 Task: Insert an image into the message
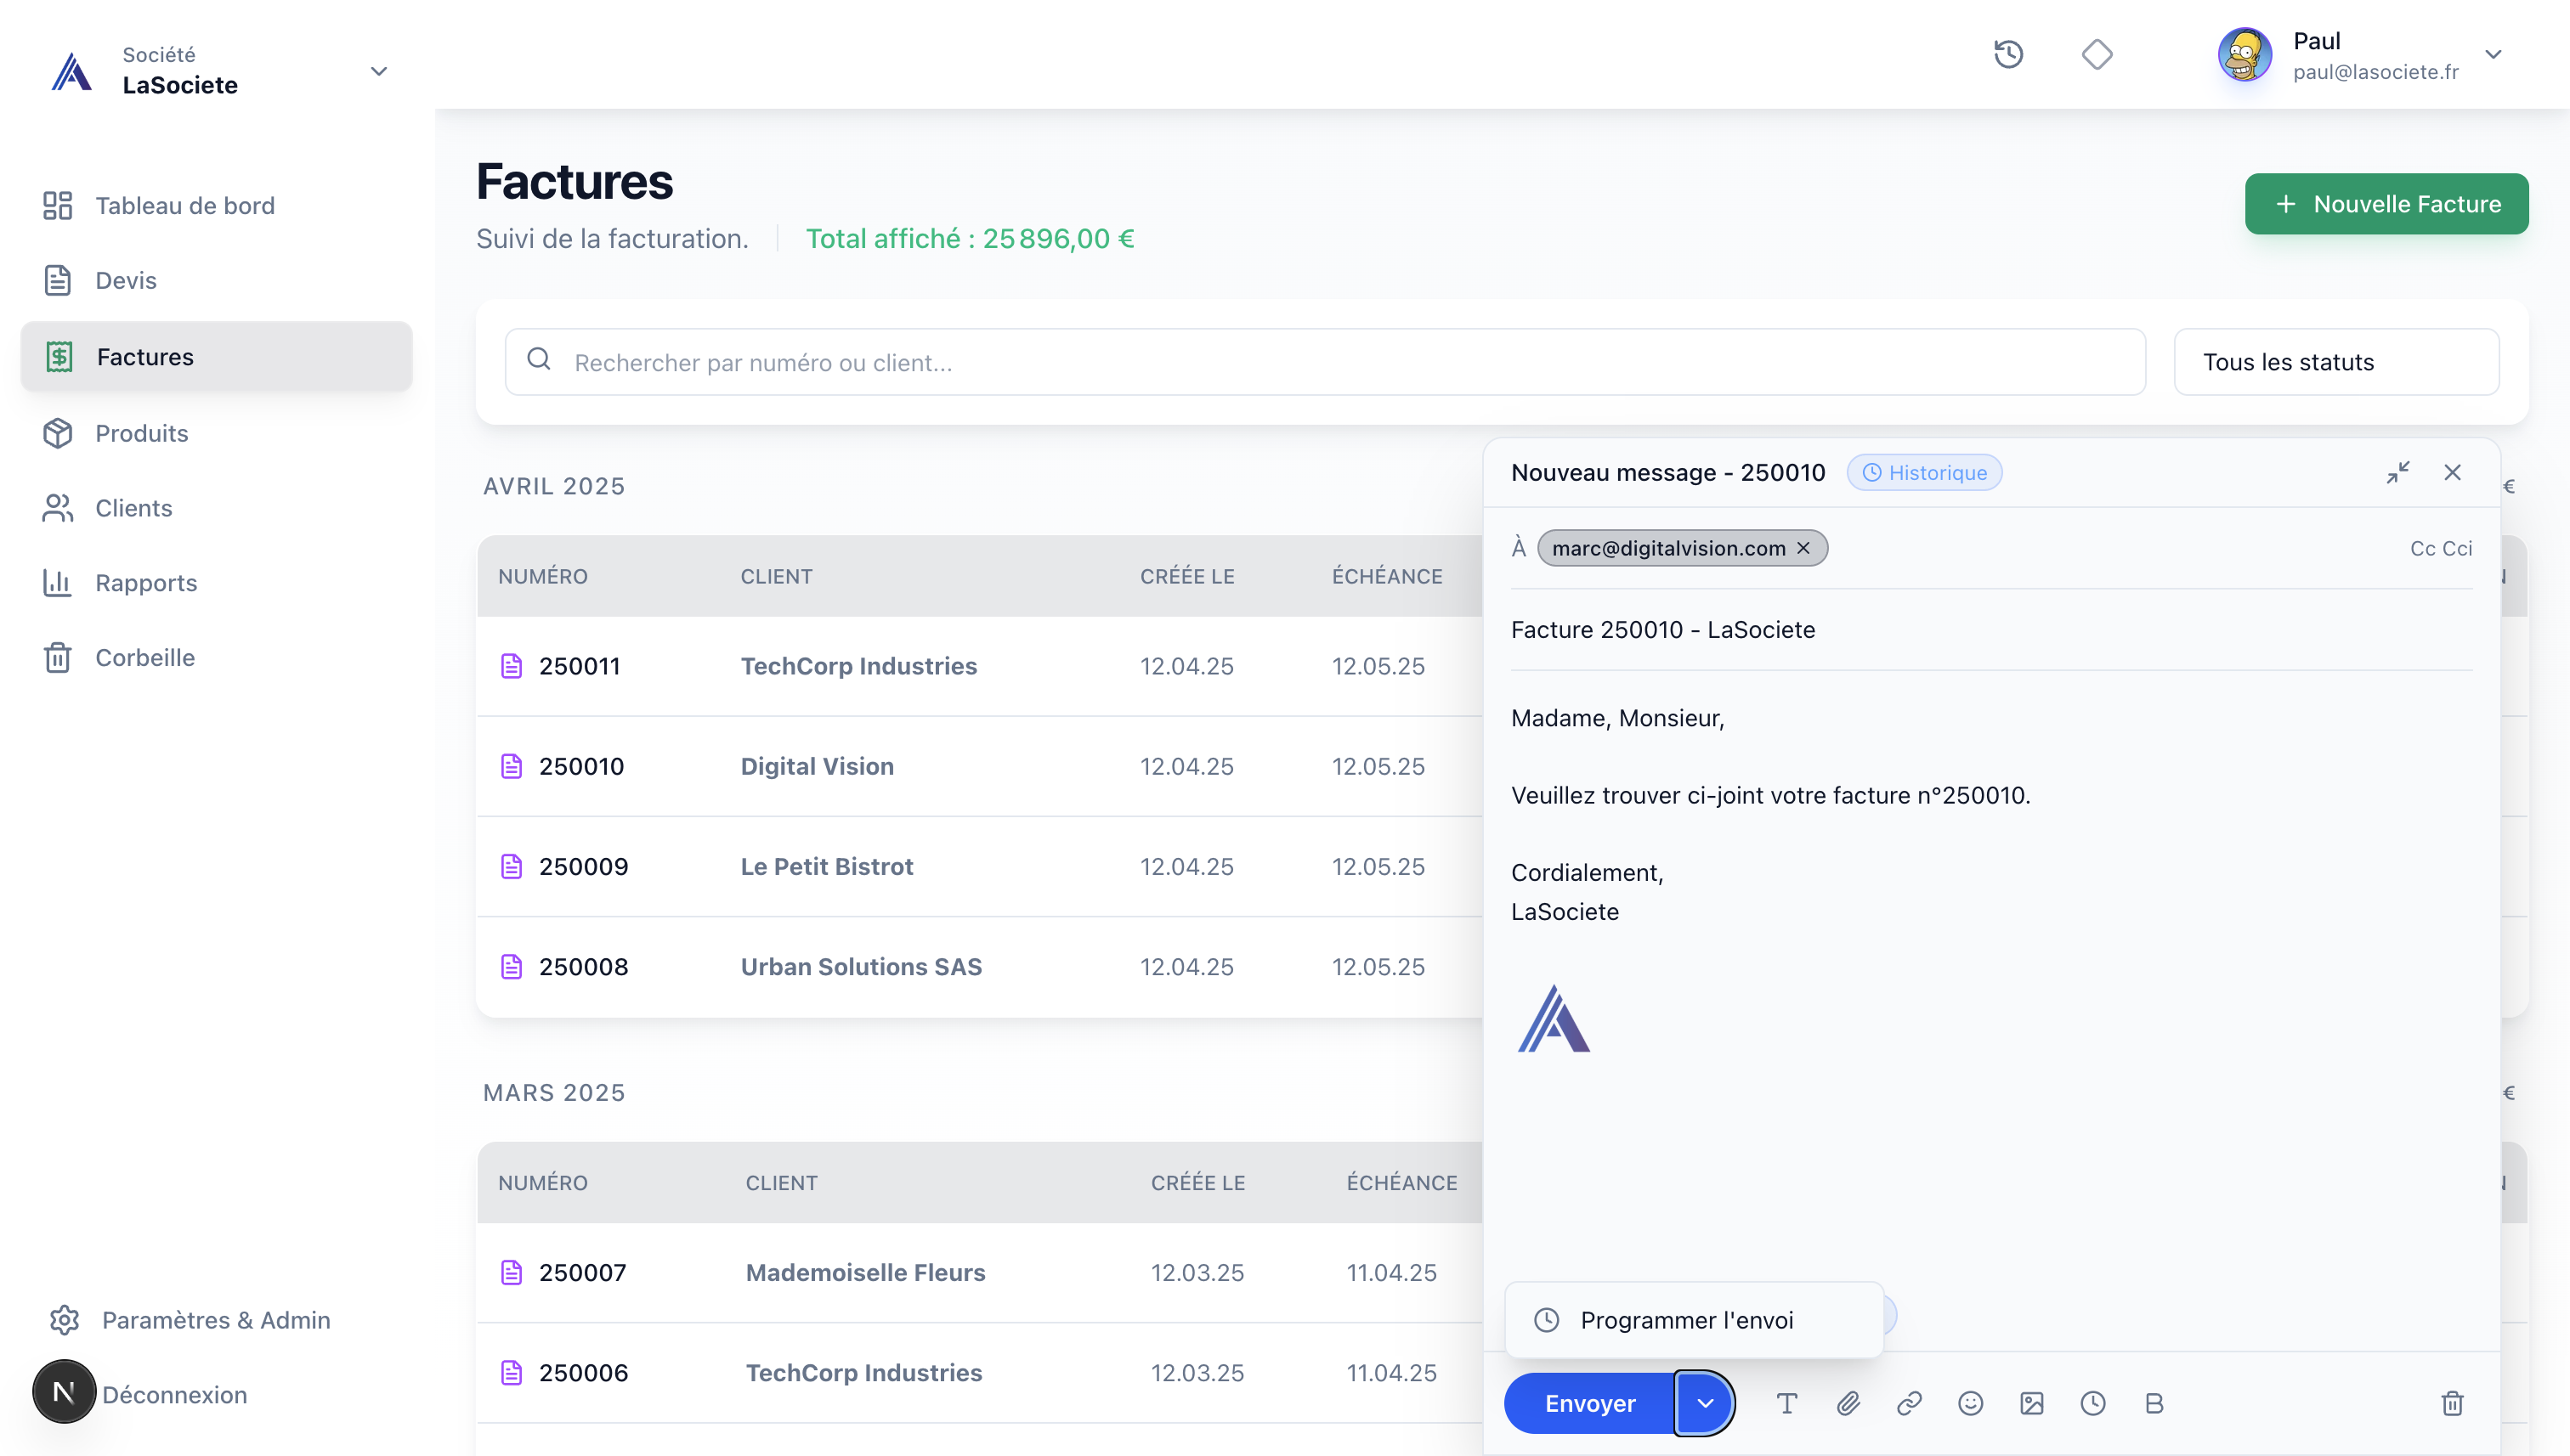[x=2032, y=1403]
